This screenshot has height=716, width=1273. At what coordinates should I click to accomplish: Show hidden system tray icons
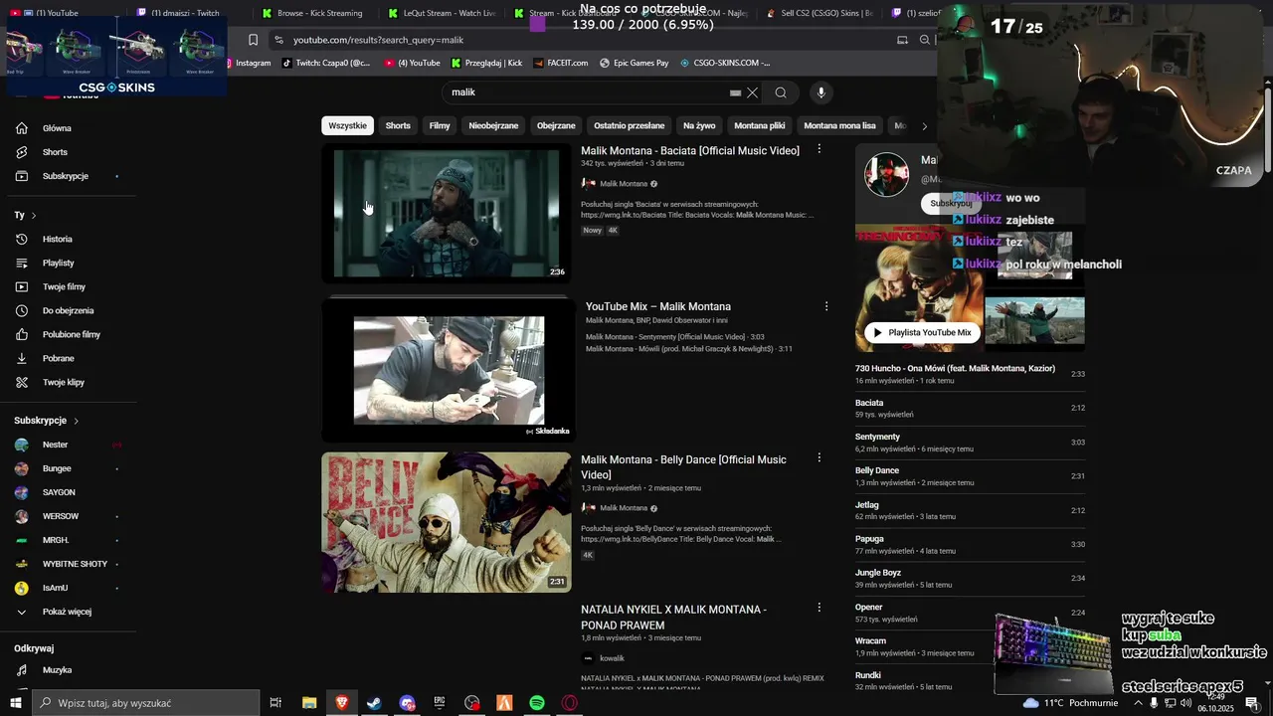coord(1138,703)
